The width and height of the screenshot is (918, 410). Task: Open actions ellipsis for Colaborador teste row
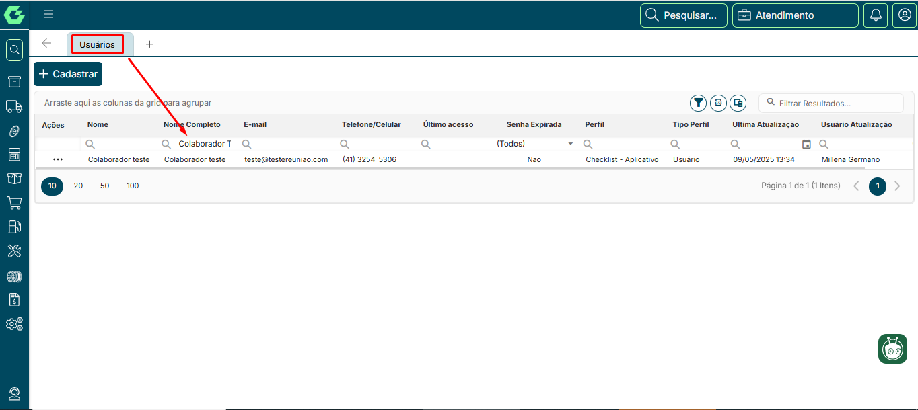(58, 159)
